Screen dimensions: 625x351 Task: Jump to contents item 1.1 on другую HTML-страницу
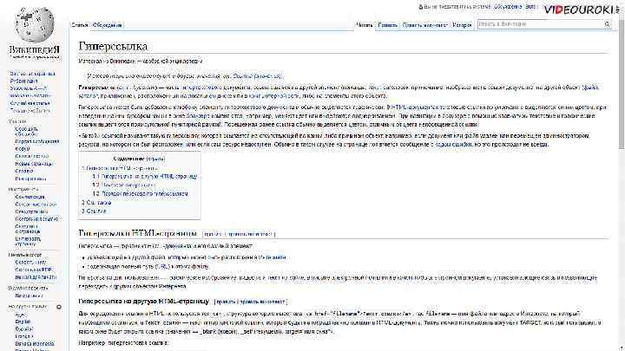(145, 176)
